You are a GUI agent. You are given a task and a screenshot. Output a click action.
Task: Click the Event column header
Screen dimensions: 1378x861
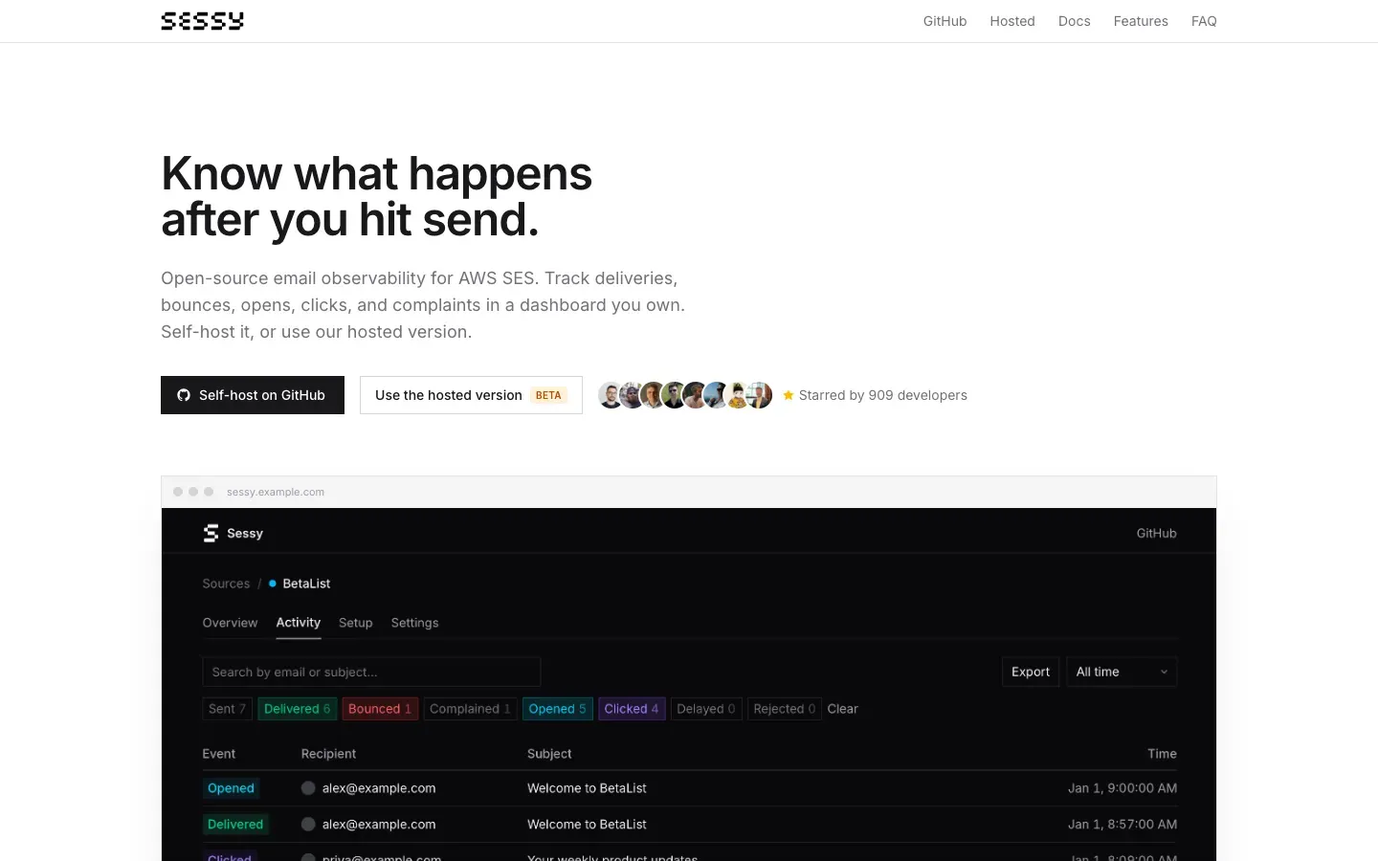click(218, 754)
